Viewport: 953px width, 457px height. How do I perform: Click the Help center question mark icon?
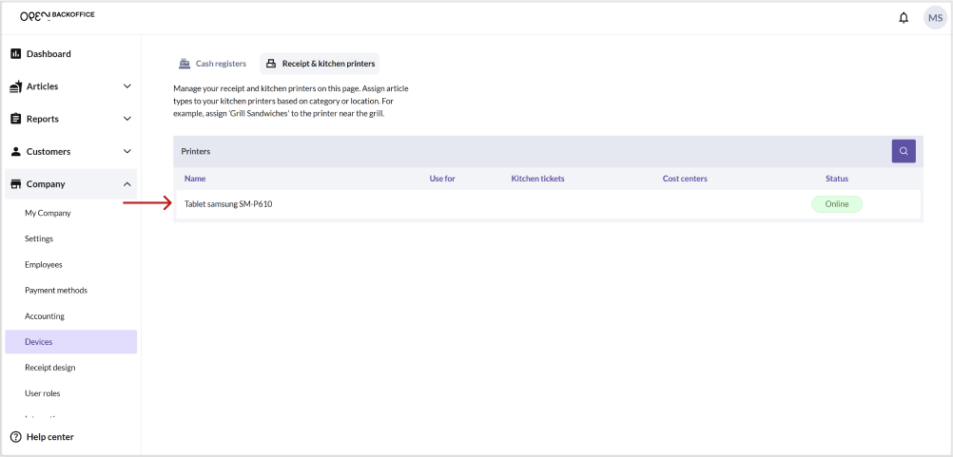coord(16,437)
